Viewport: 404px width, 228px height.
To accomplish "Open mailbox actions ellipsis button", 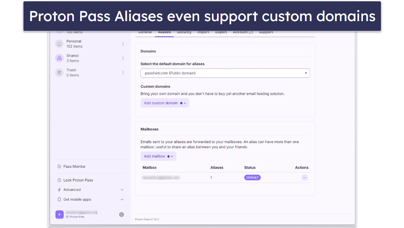I will click(x=305, y=178).
